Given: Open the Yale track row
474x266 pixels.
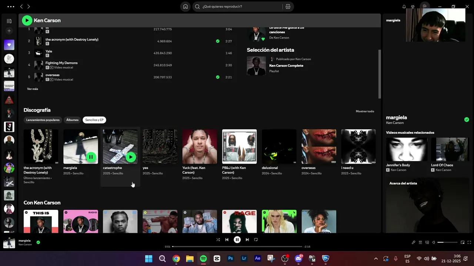Looking at the screenshot, I should pos(130,53).
